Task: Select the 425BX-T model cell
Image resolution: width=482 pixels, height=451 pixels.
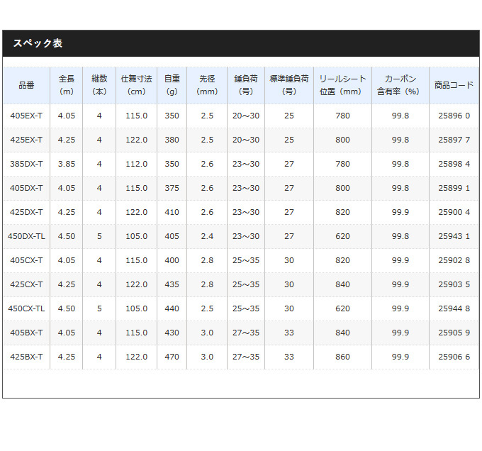Action: (26, 357)
